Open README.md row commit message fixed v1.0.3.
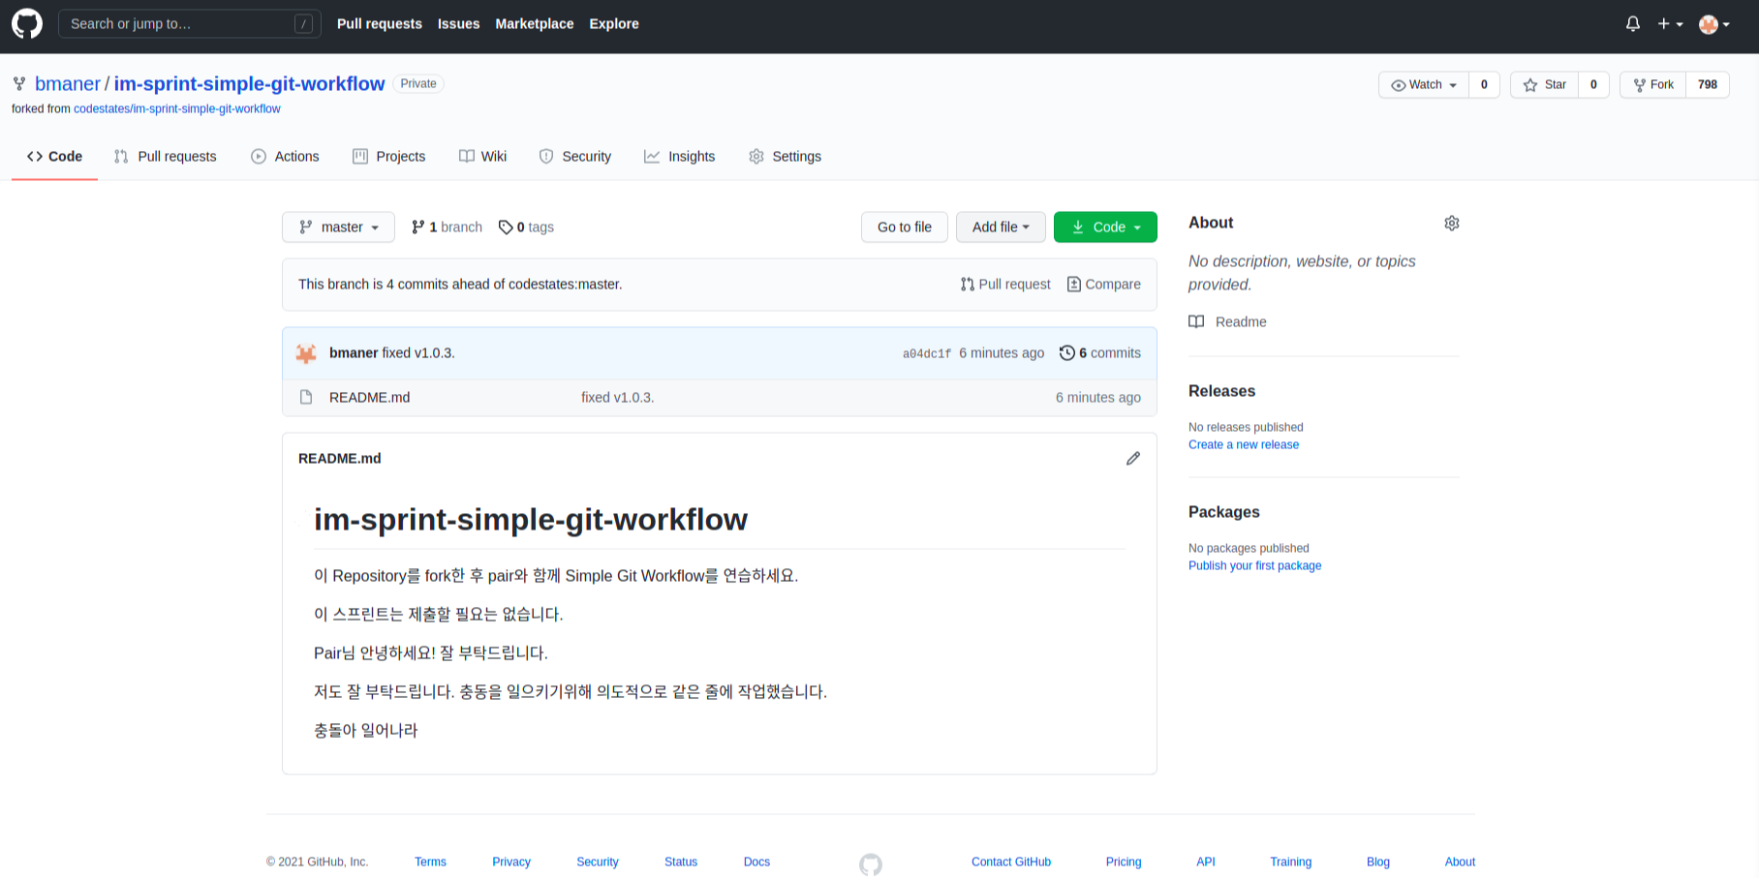 [618, 397]
